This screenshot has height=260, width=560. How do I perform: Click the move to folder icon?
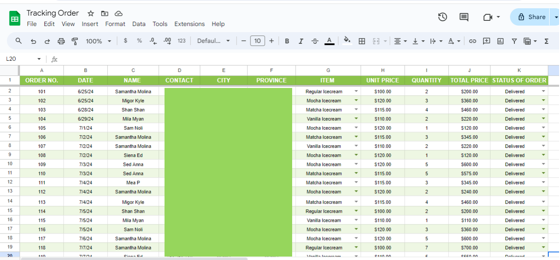105,13
